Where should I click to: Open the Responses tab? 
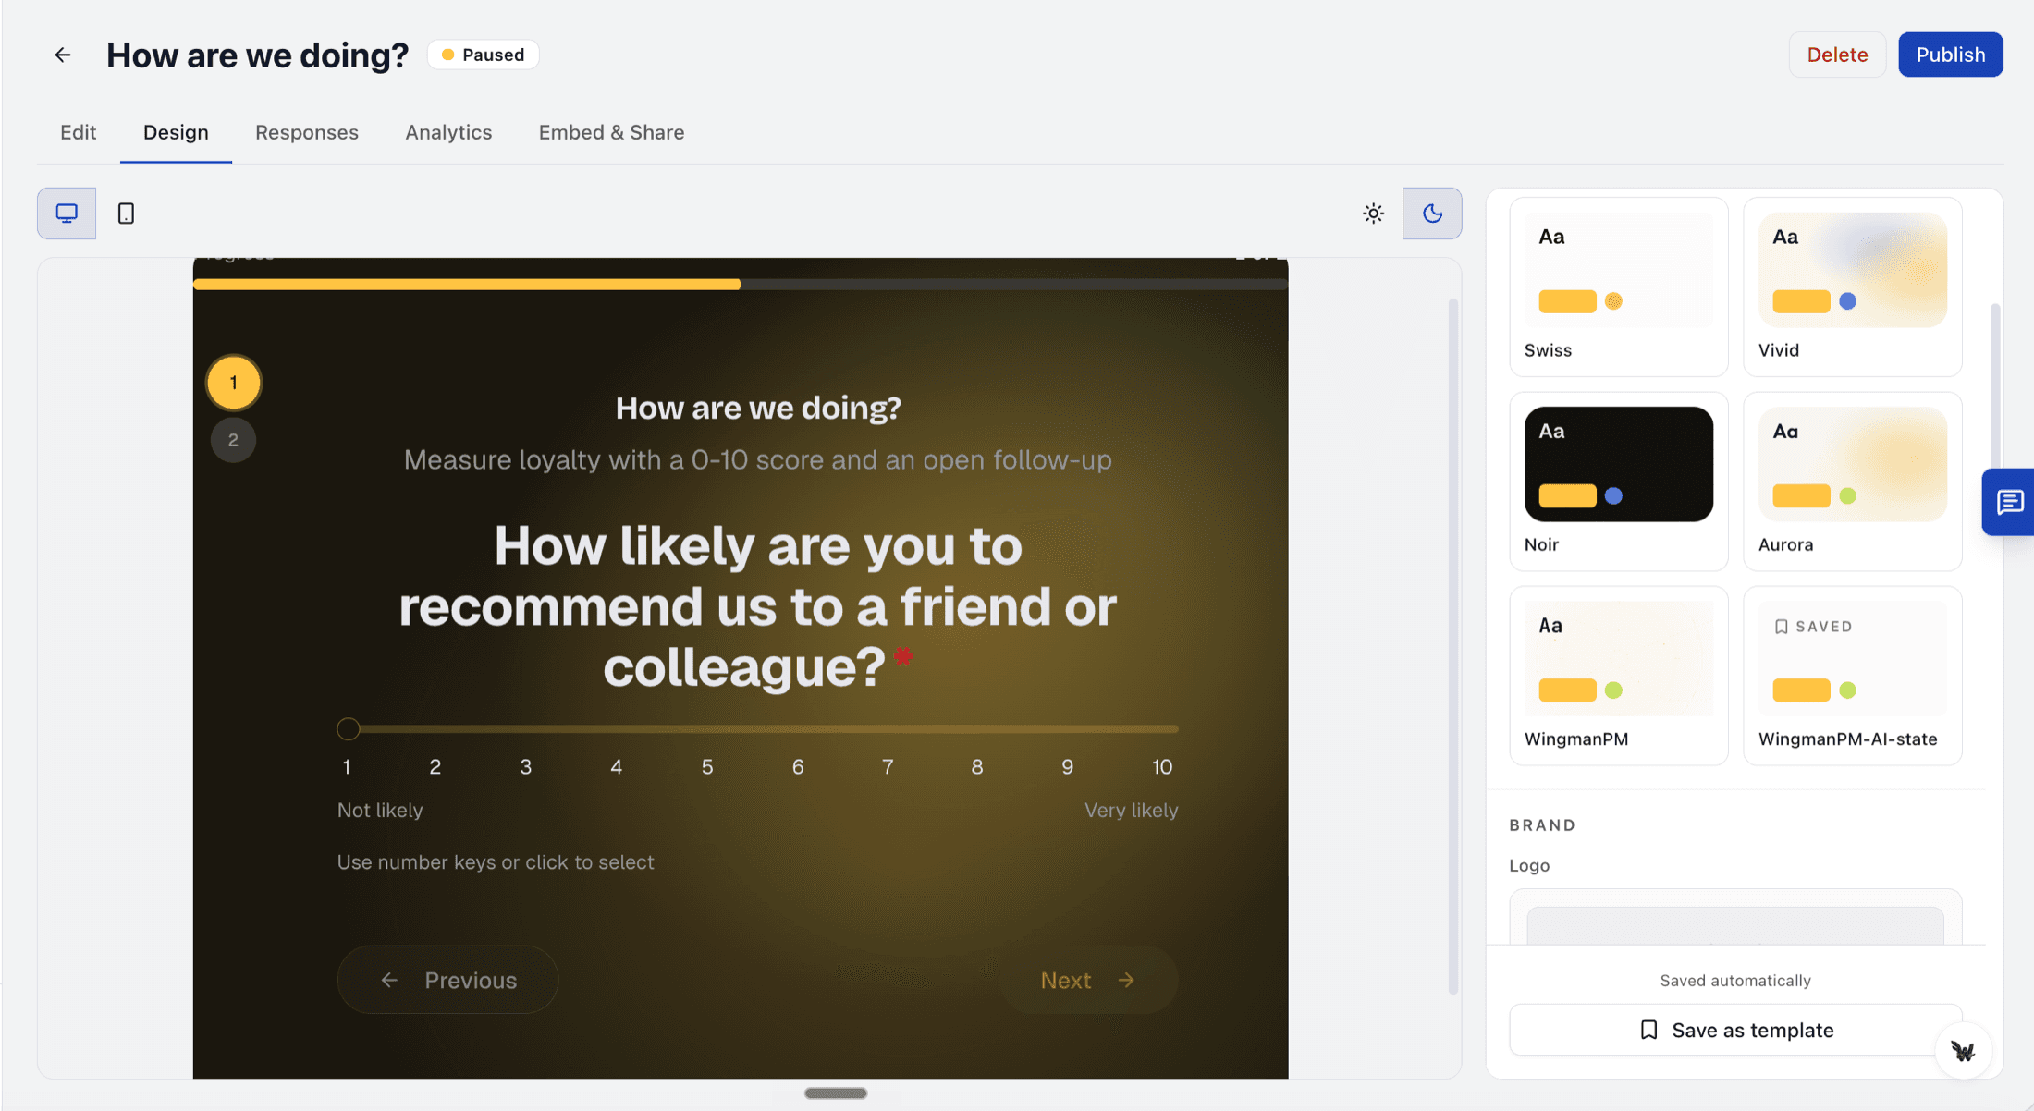[x=307, y=132]
